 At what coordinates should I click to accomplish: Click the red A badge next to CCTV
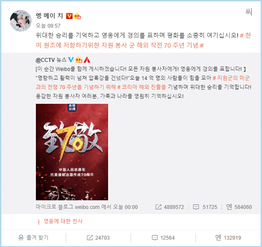[x=87, y=60]
